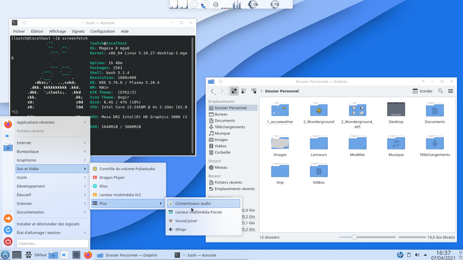Click the volume icon in the system tray
463x260 pixels.
pos(417,255)
